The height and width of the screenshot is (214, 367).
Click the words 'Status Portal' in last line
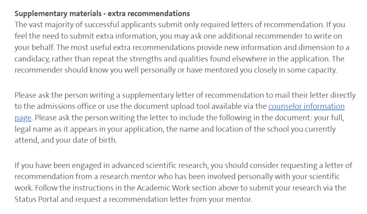tap(36, 199)
